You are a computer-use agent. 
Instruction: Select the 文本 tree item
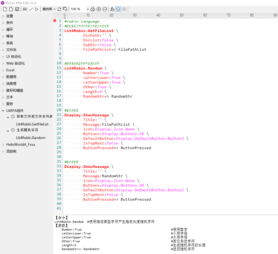[10, 97]
